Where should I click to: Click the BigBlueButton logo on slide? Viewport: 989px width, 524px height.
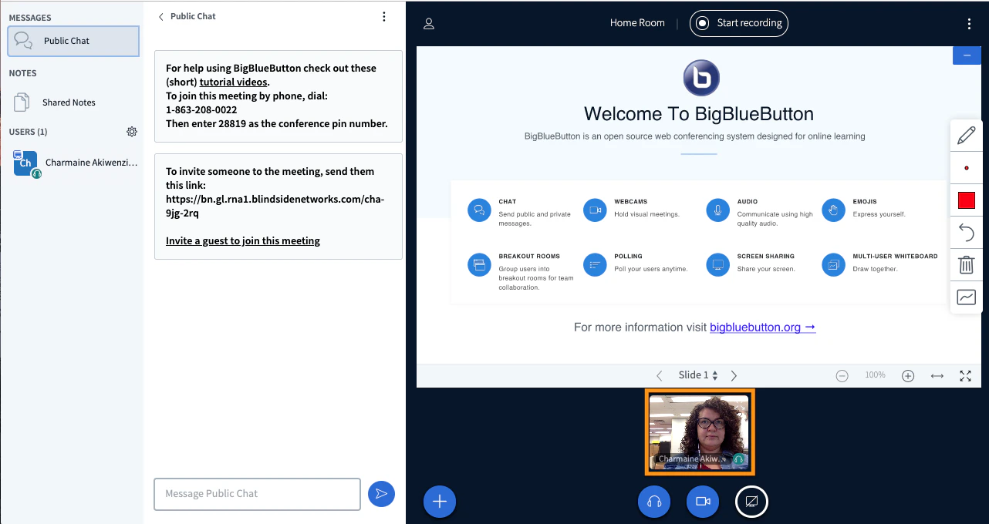tap(701, 79)
